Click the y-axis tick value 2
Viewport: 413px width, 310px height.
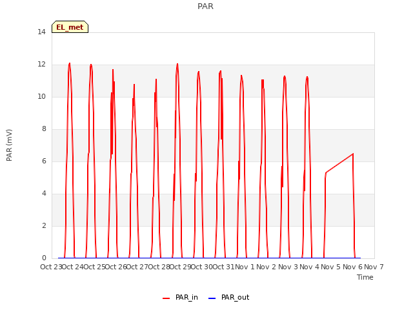coord(44,226)
